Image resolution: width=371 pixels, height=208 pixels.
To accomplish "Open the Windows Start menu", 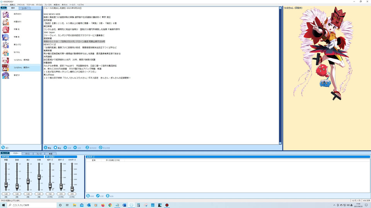I will click(x=3, y=205).
